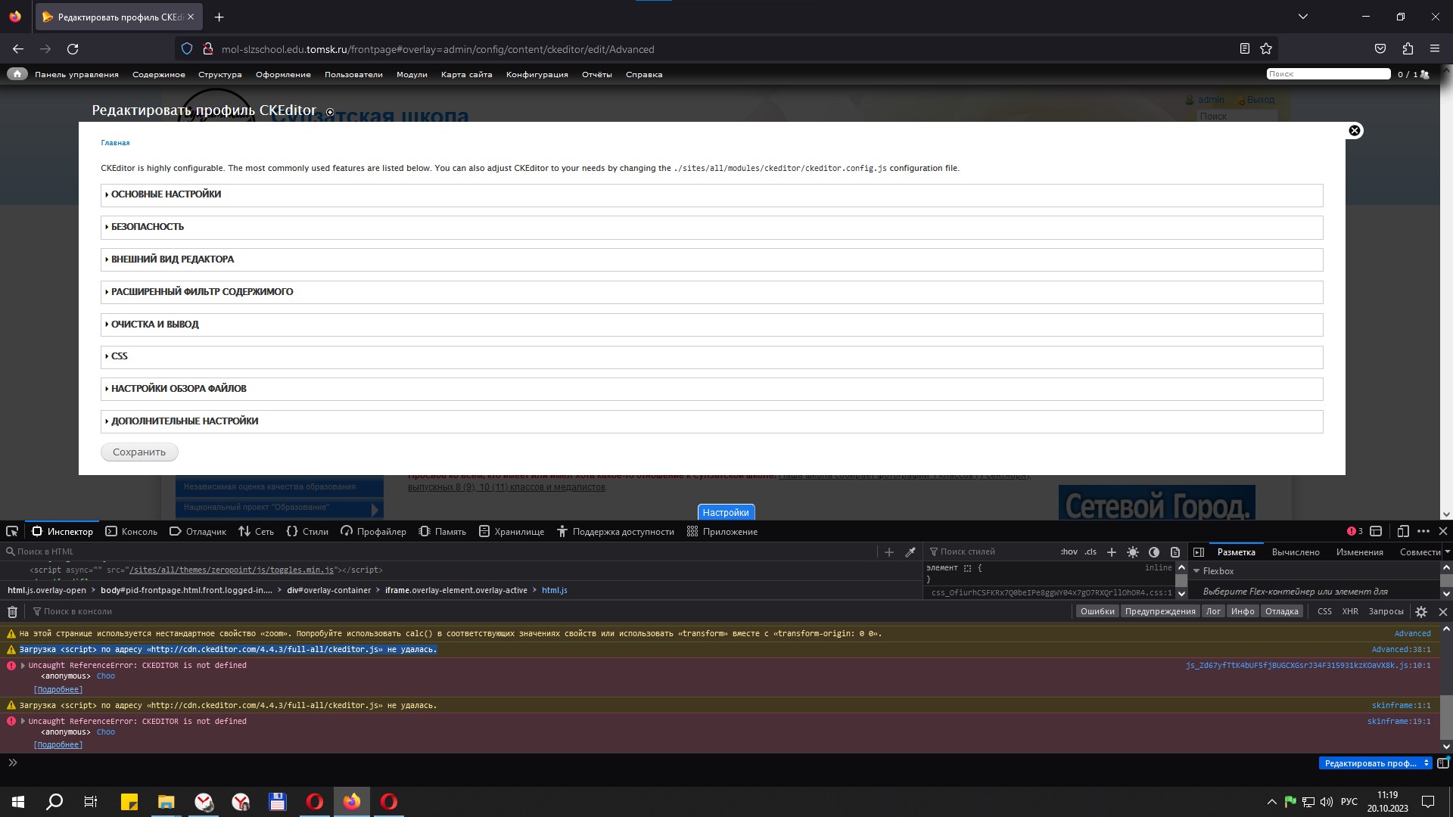Follow the Главная breadcrumb link

[x=115, y=143]
